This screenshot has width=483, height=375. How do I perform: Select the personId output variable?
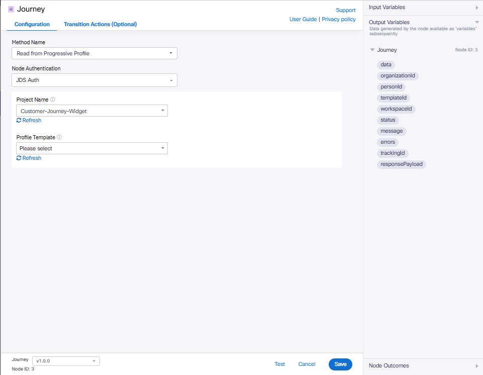point(391,87)
